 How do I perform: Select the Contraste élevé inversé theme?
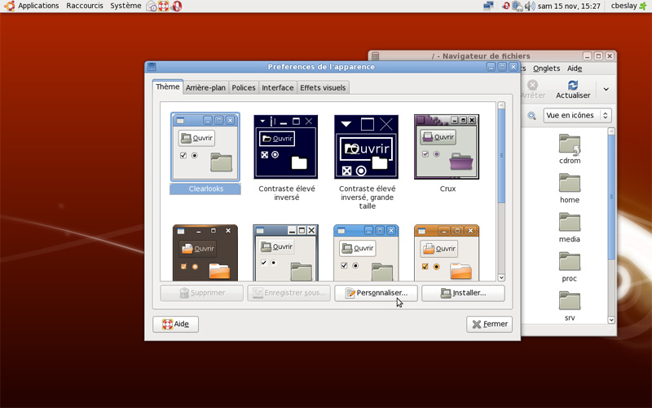tap(286, 147)
